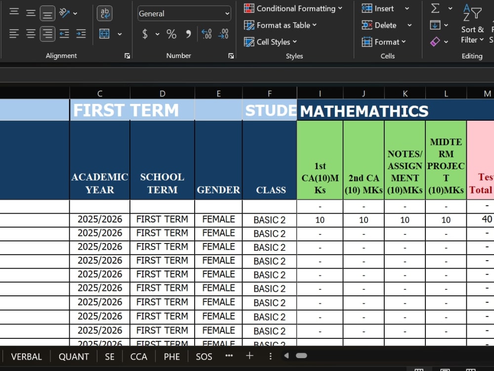Toggle bottom vertical alignment
Image resolution: width=494 pixels, height=371 pixels.
coord(47,13)
